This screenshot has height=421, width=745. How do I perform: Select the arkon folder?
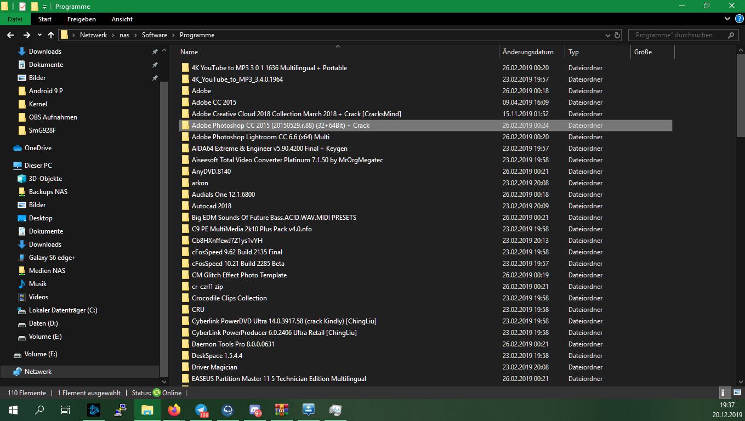point(200,183)
